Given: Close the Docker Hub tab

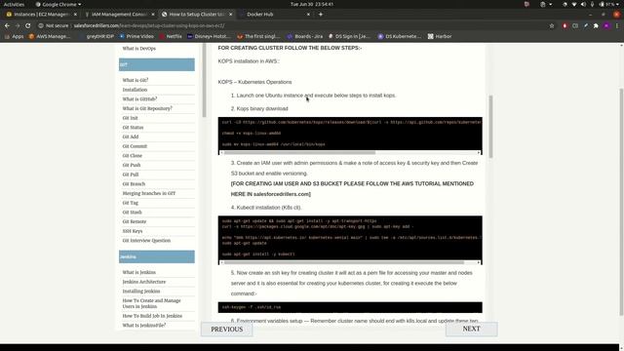Looking at the screenshot, I should click(x=308, y=14).
